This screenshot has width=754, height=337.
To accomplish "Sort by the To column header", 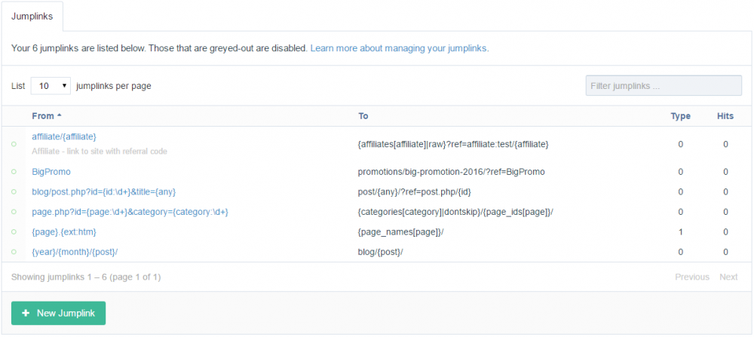I will (x=363, y=116).
